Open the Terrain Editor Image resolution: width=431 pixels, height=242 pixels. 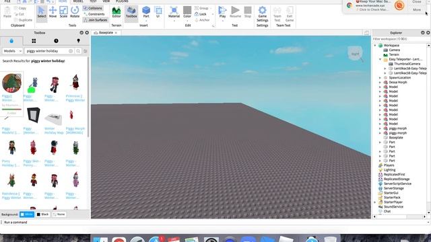pyautogui.click(x=117, y=12)
